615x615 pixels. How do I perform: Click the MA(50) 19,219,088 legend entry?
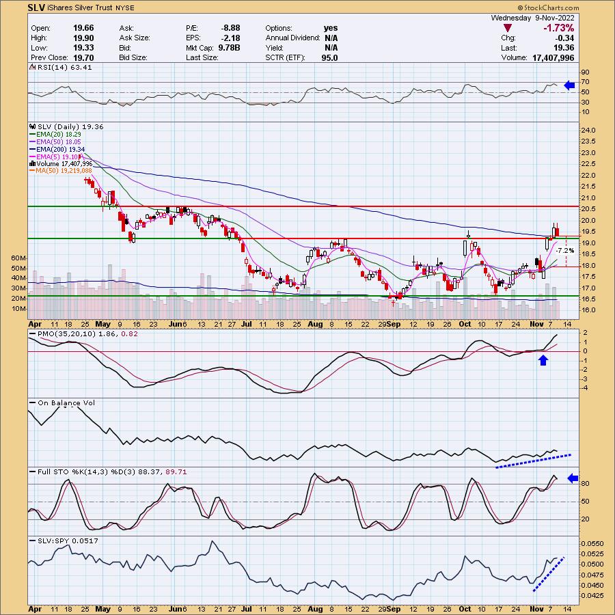click(x=64, y=171)
